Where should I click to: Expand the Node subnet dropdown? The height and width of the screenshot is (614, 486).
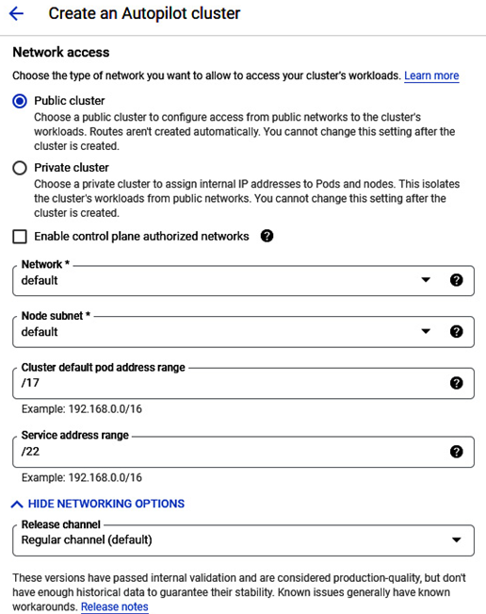[426, 331]
